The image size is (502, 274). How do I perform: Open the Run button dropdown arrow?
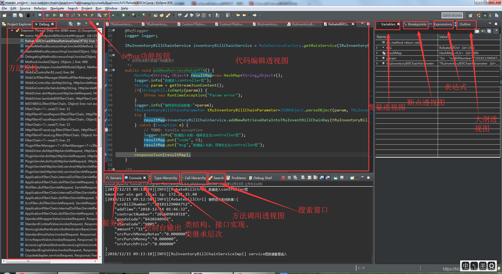(128, 15)
